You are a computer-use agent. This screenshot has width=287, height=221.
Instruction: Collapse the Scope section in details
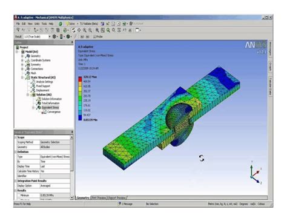[16, 137]
